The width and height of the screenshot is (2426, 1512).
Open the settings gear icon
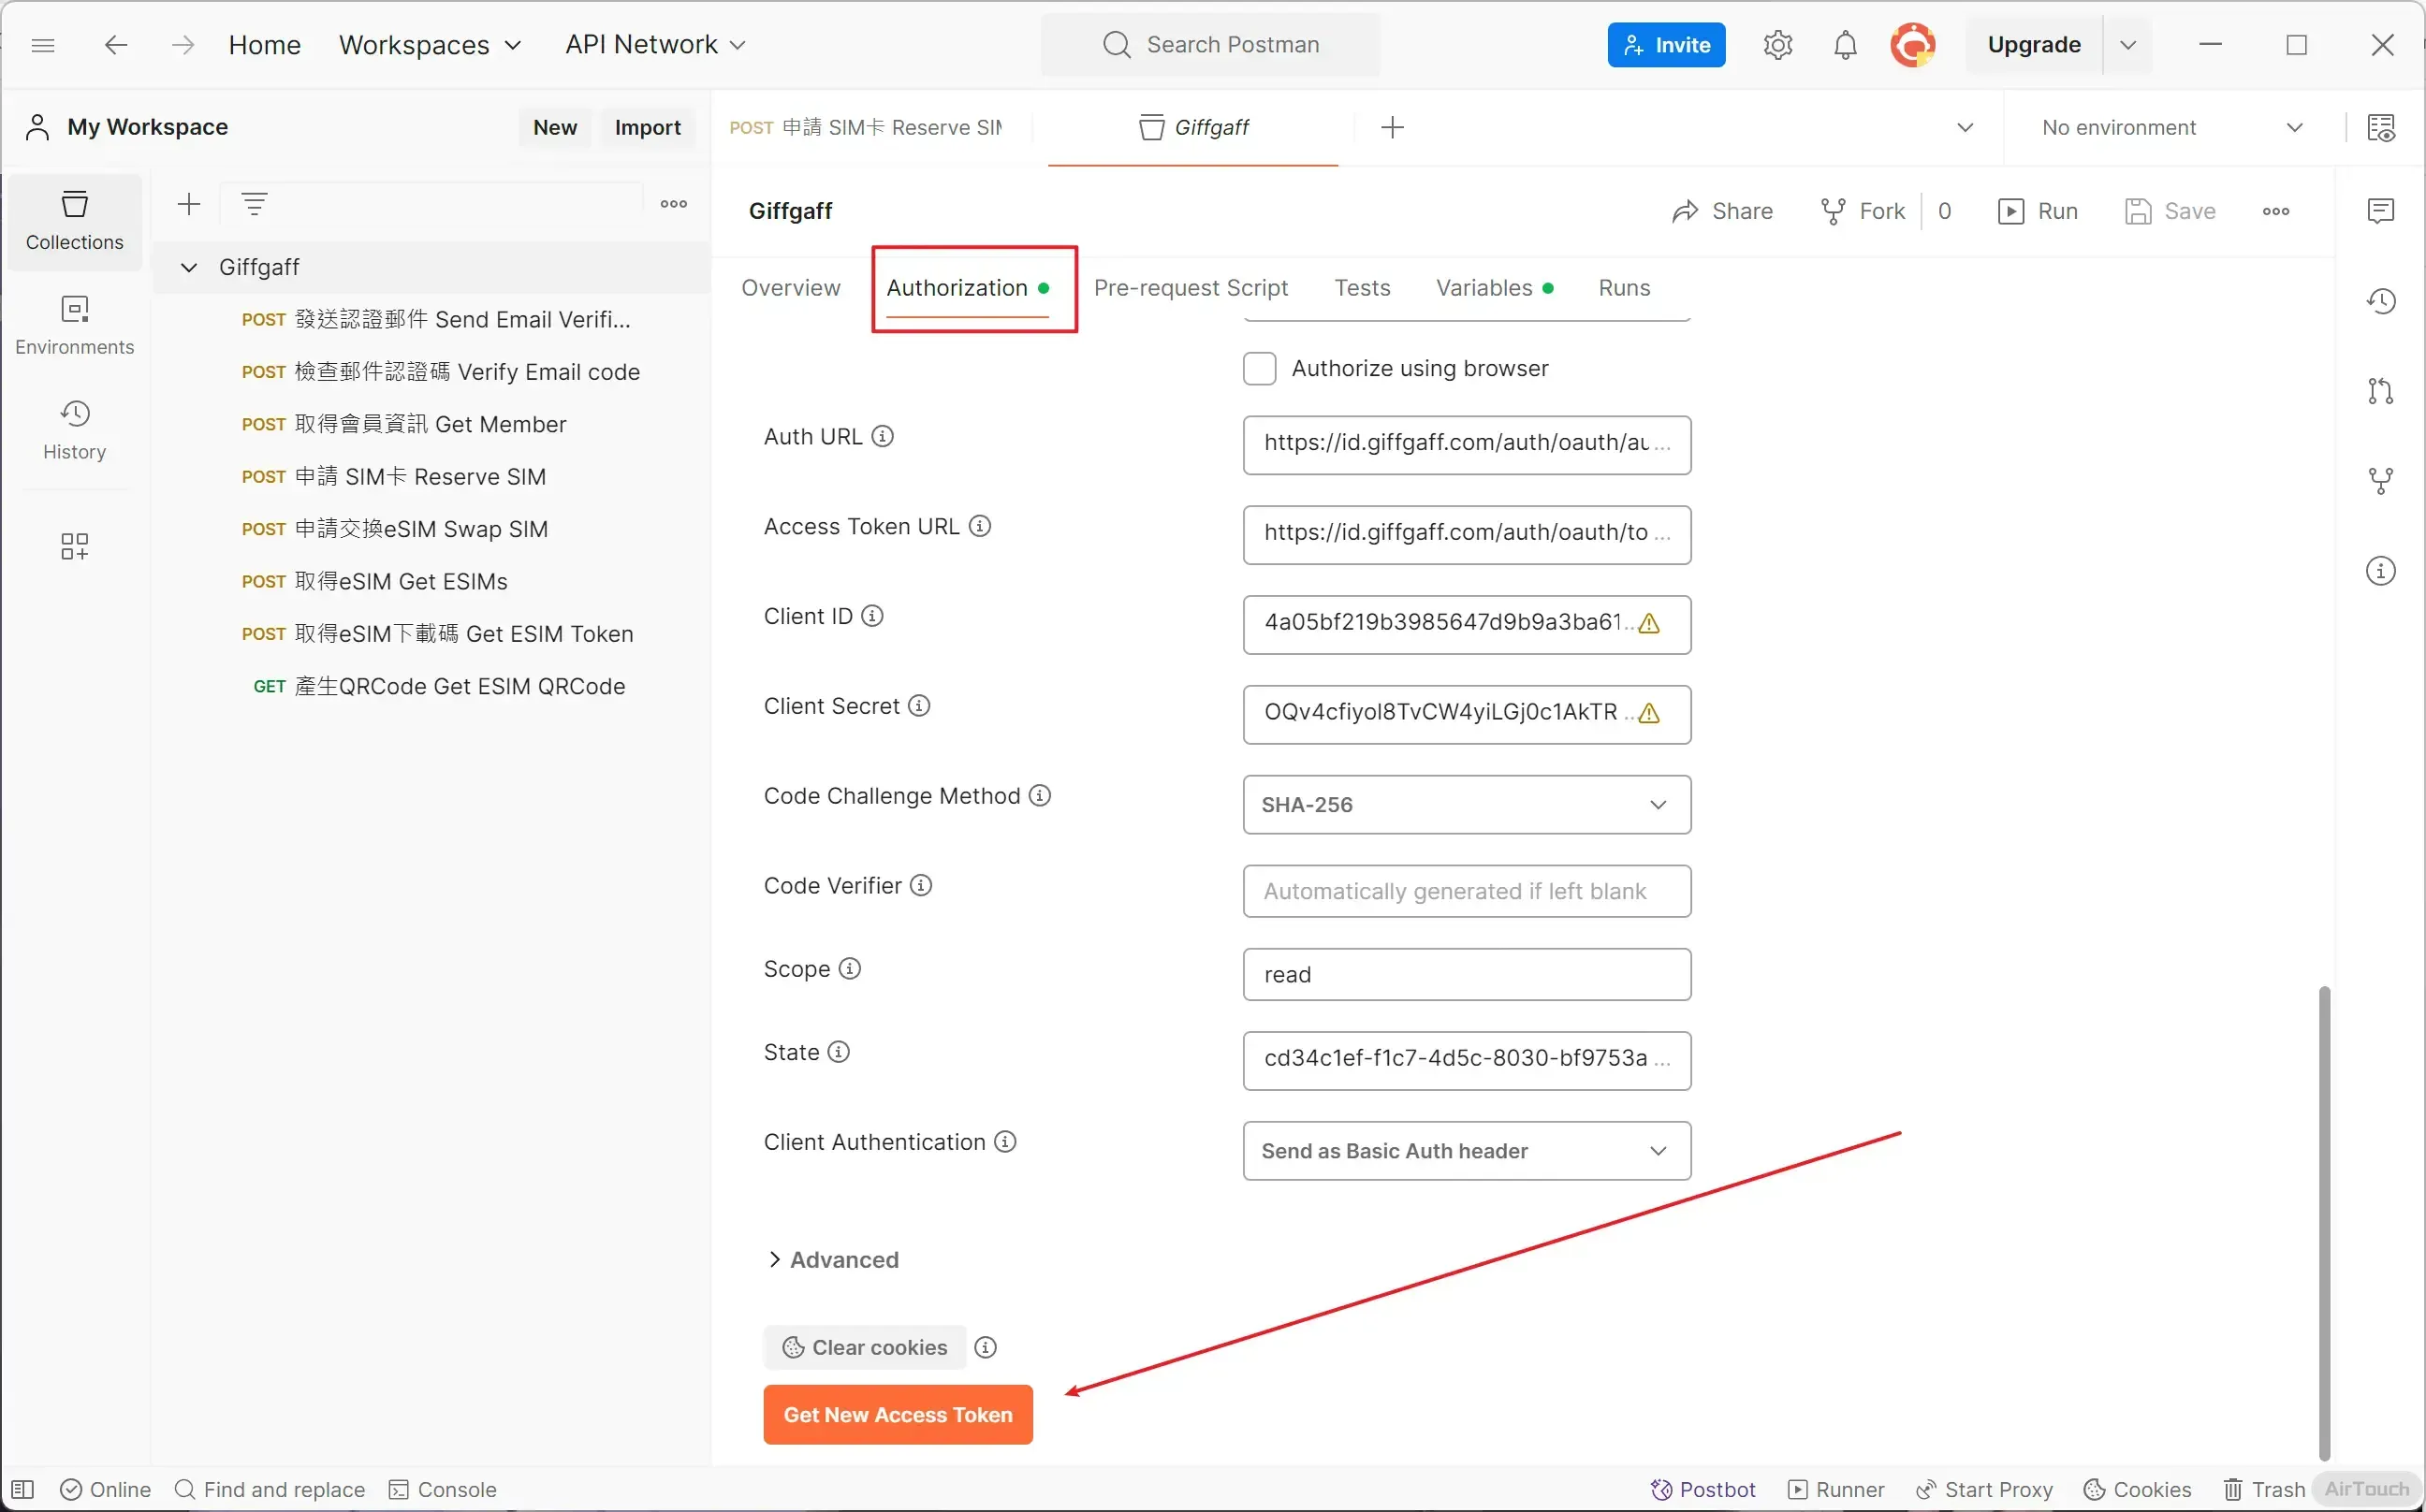[1776, 45]
